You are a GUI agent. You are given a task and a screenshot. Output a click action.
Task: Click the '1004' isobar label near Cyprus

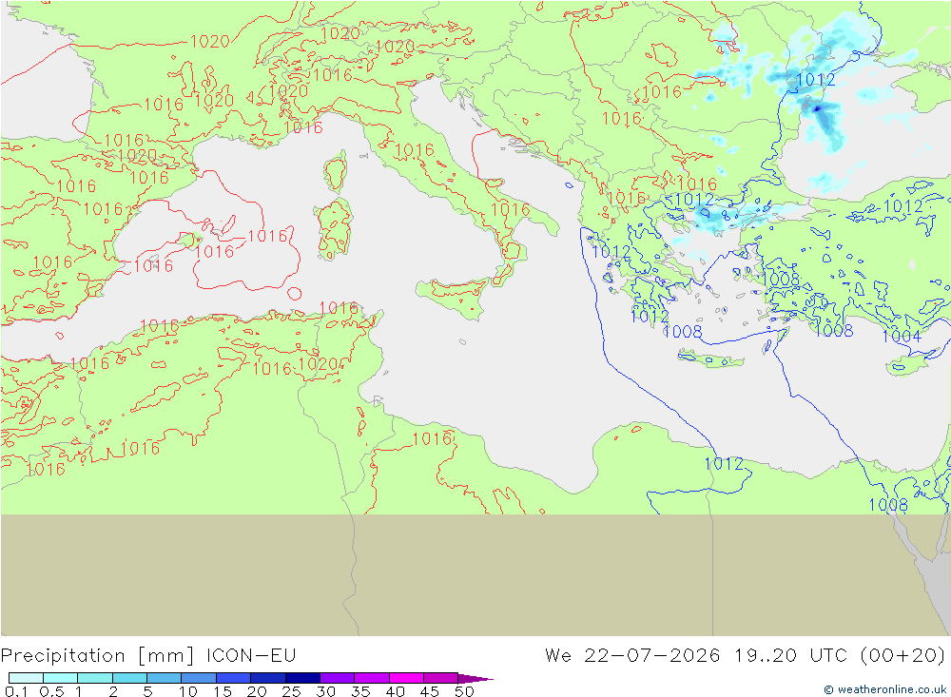point(902,336)
